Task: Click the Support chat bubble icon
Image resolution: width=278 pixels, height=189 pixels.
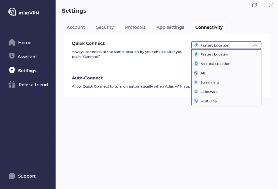Action: click(12, 176)
